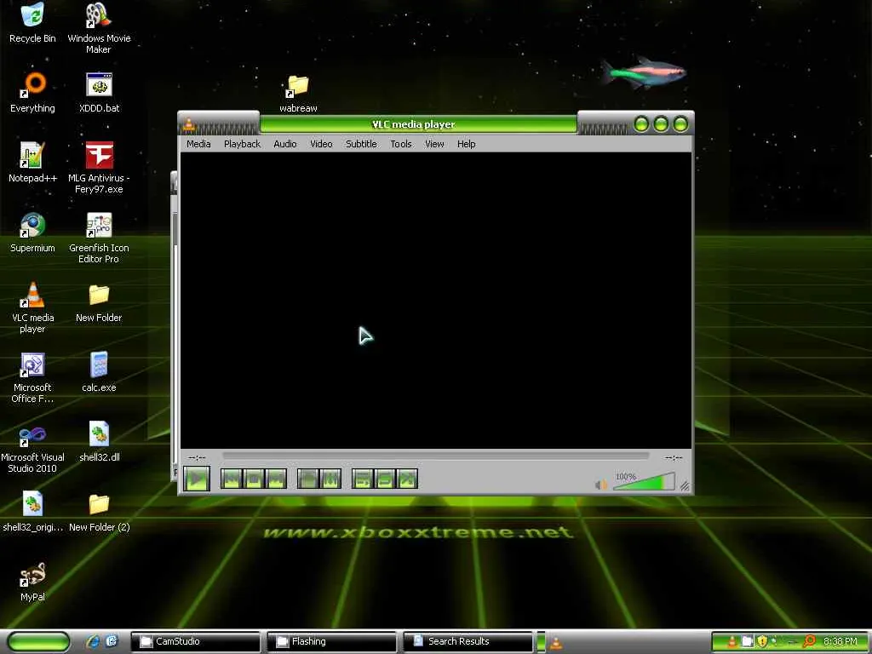The image size is (872, 654).
Task: Select the wabreaw folder shortcut
Action: click(x=298, y=93)
